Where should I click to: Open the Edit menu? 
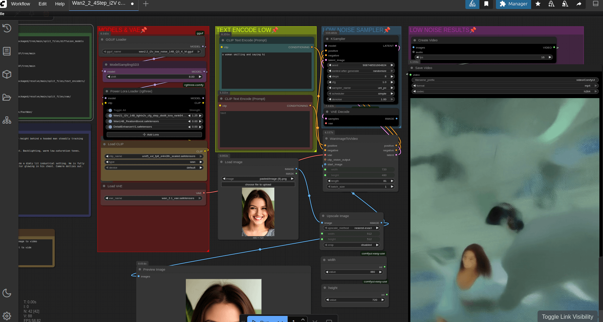point(42,4)
